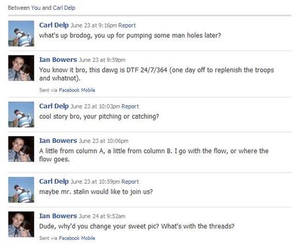This screenshot has height=245, width=297.
Task: Open Carl Delp name link at 10:03pm
Action: (x=54, y=106)
